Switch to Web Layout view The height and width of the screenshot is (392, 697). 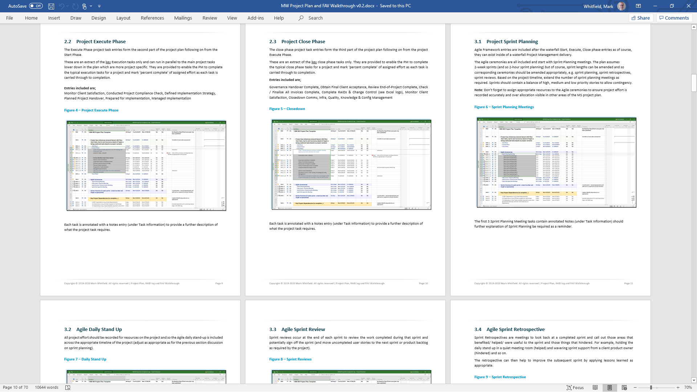tap(624, 388)
